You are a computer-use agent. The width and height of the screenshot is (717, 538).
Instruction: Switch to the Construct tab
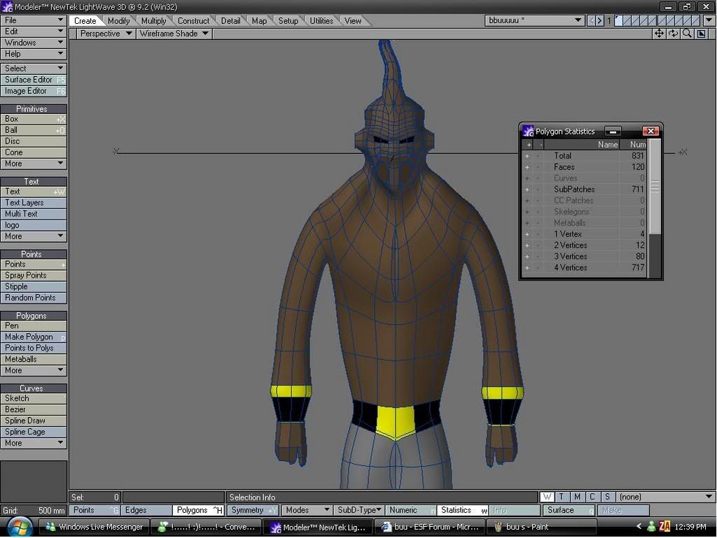[x=193, y=21]
